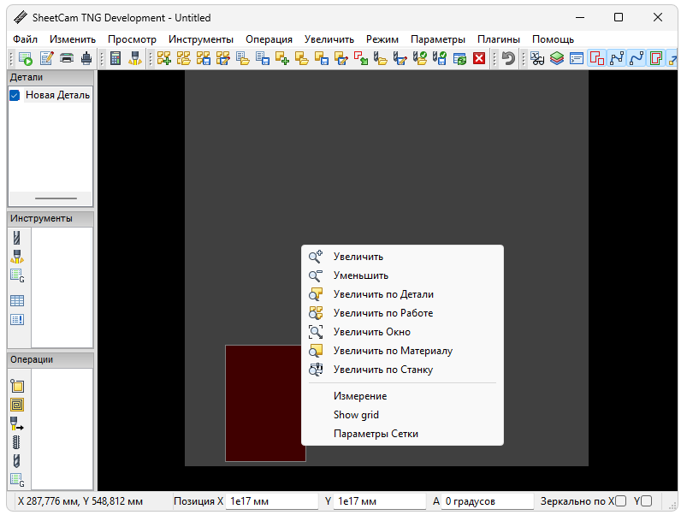Click the edit toolset icon with pencil

pyautogui.click(x=400, y=58)
